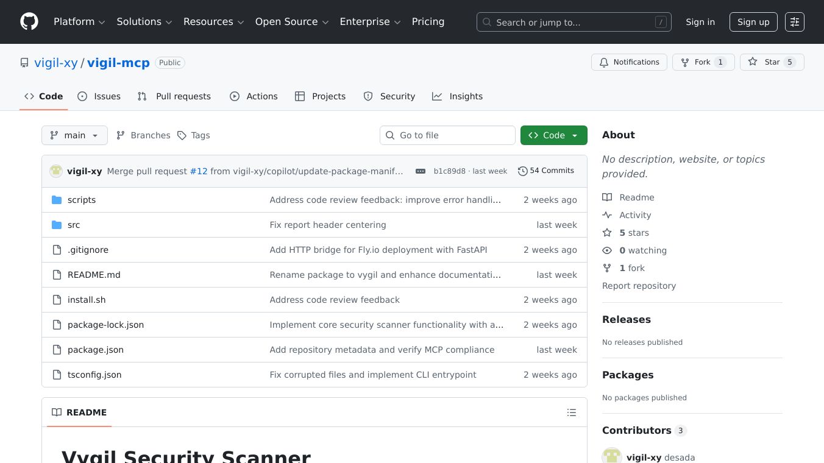Expand the main branch dropdown

click(74, 135)
